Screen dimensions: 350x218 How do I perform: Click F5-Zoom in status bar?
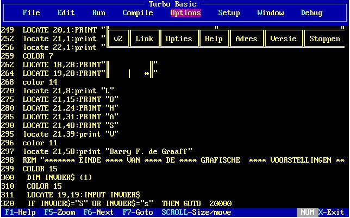[x=59, y=212]
